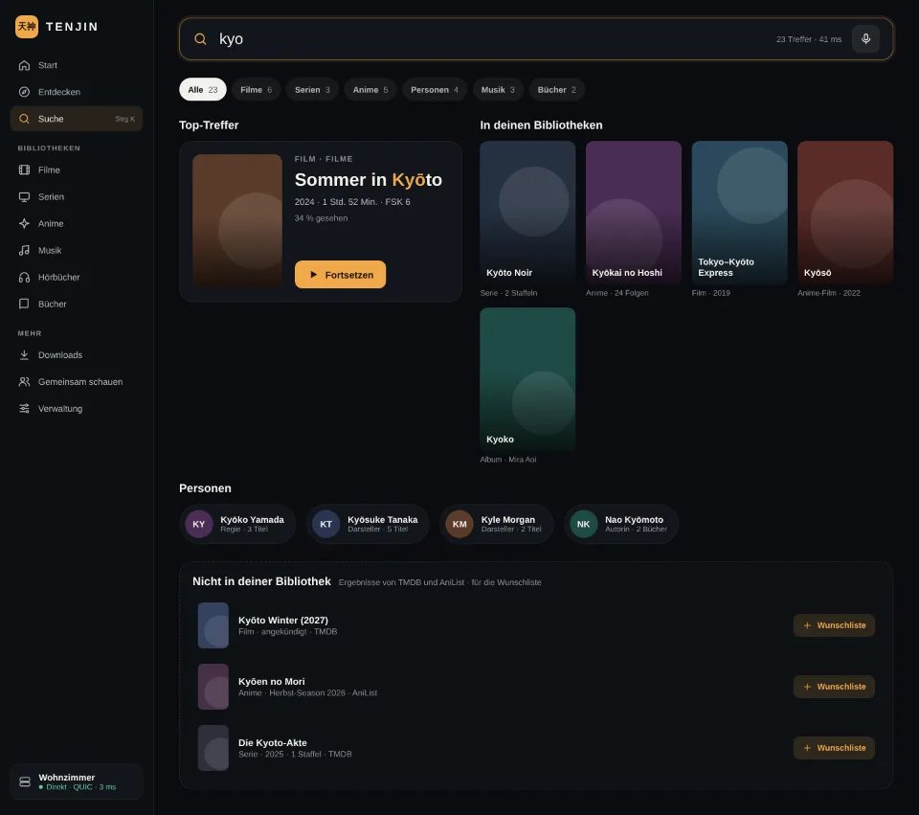The height and width of the screenshot is (815, 919).
Task: Click the headphones icon for Hörbücher
Action: (x=24, y=278)
